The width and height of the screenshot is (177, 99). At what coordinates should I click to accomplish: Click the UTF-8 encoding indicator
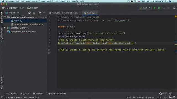click(x=140, y=97)
